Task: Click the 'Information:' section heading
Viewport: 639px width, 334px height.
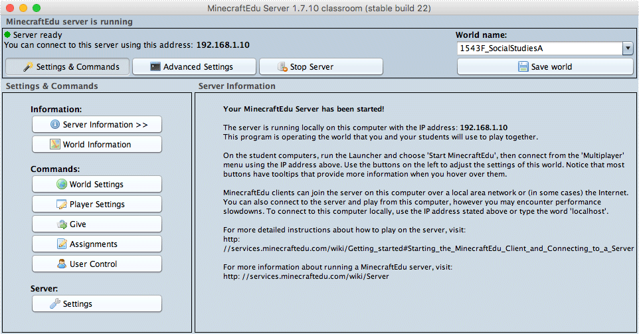Action: pos(56,109)
